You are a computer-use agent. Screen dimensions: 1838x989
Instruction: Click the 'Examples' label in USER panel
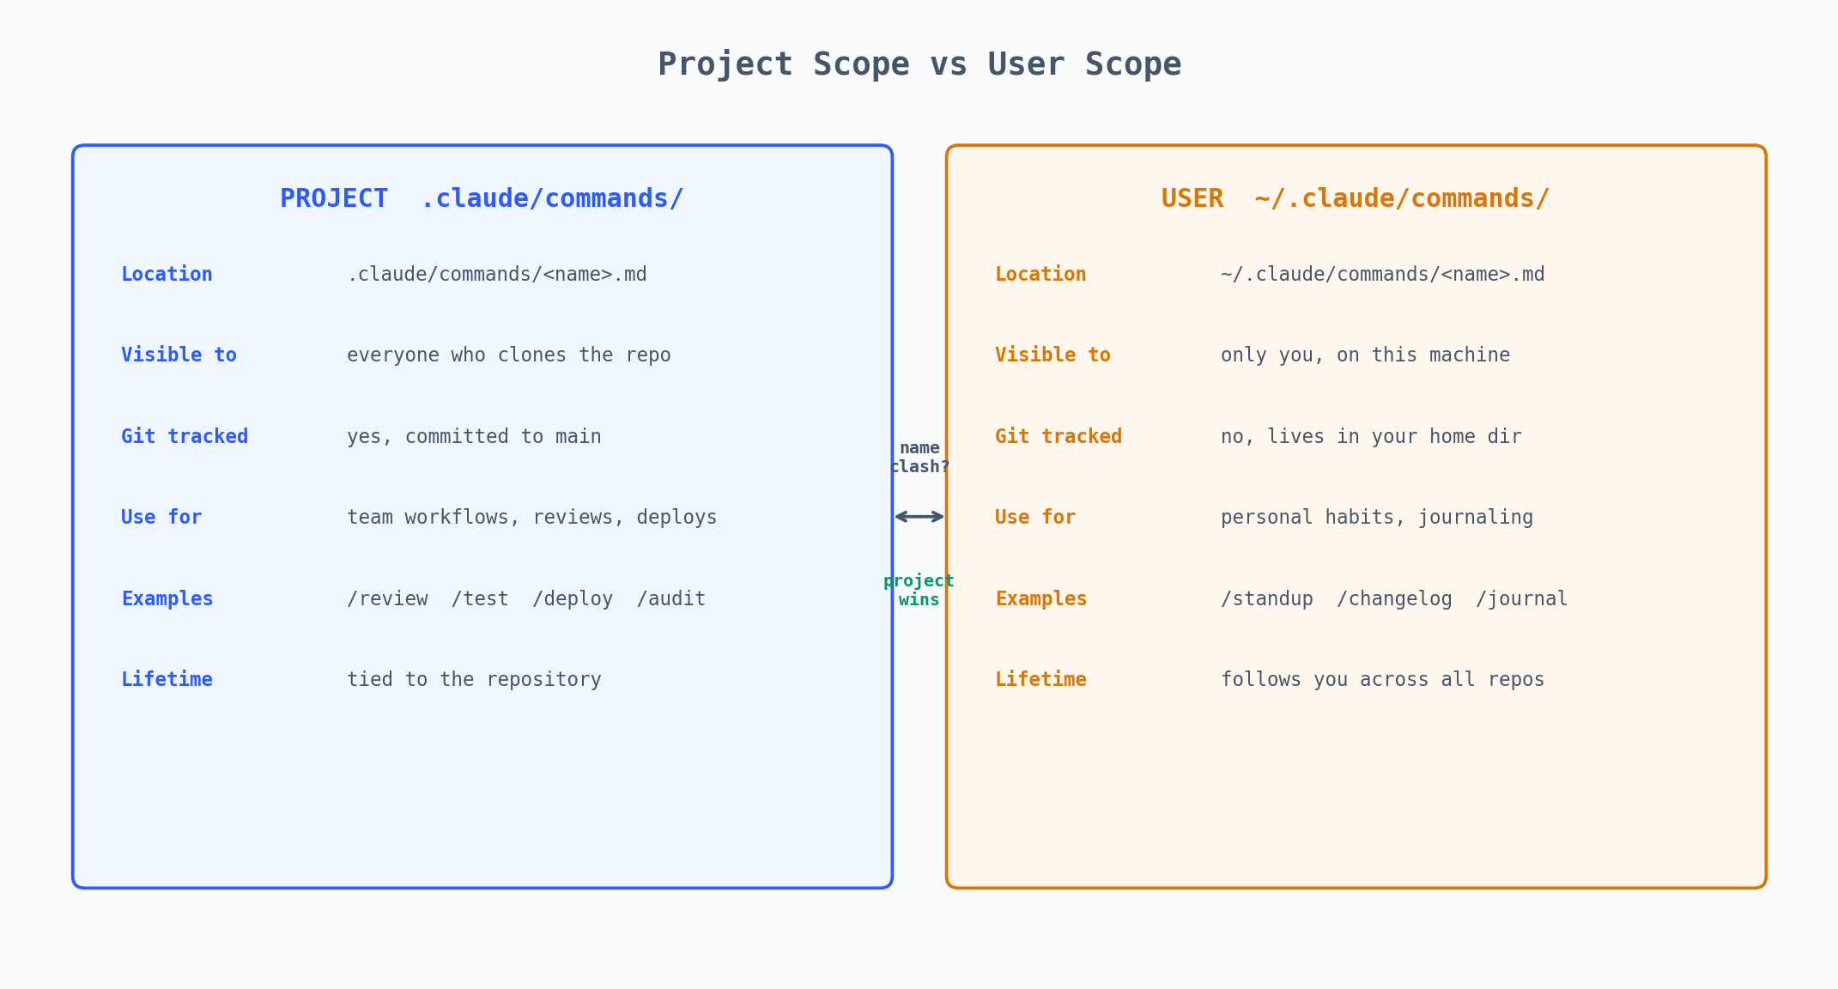coord(1041,599)
